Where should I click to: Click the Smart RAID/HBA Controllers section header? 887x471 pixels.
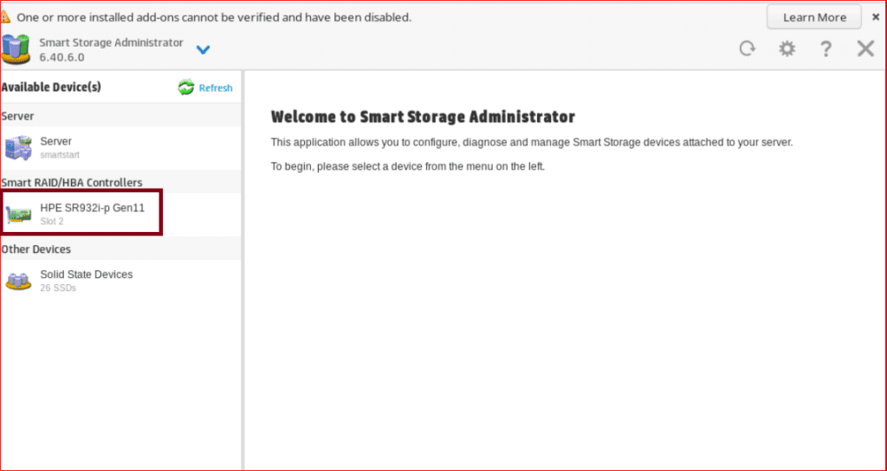click(71, 182)
